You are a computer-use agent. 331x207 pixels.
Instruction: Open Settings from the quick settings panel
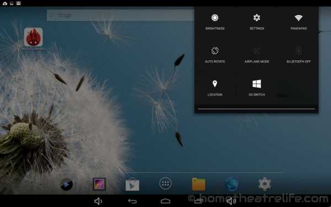pyautogui.click(x=257, y=22)
